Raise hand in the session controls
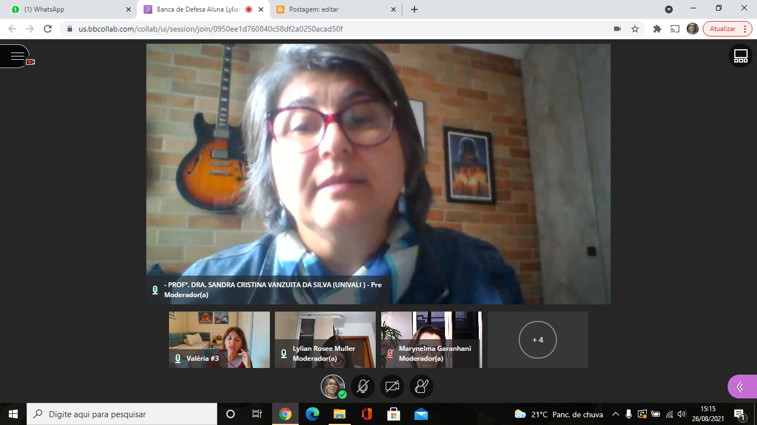This screenshot has height=425, width=757. click(x=421, y=386)
